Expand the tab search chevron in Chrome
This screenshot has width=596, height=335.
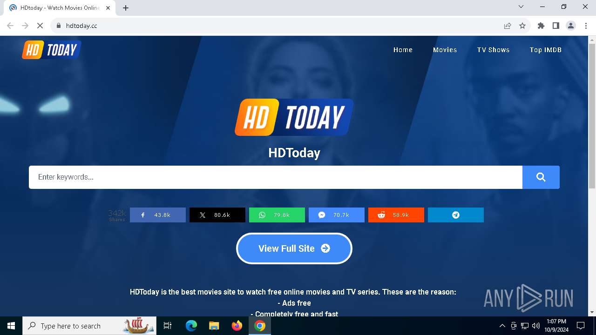coord(521,7)
